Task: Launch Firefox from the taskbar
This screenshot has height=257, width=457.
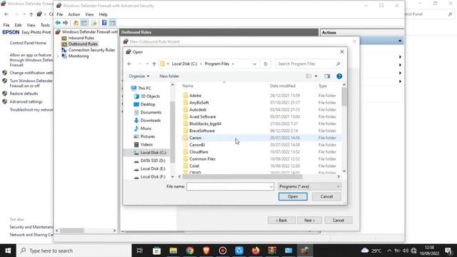Action: point(256,251)
